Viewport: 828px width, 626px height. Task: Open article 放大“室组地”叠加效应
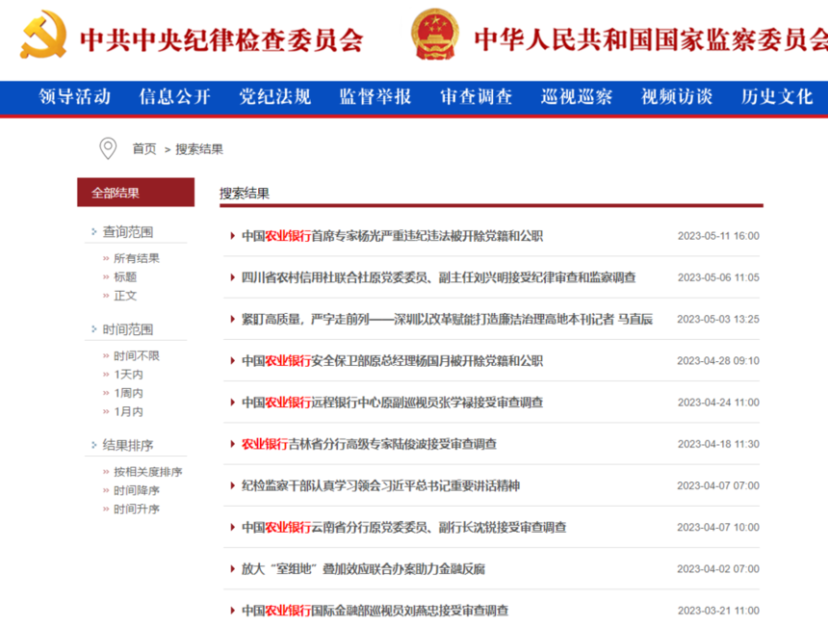click(x=363, y=569)
